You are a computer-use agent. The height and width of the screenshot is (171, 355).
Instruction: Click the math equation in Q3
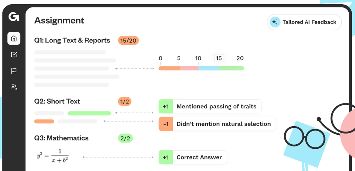click(53, 156)
